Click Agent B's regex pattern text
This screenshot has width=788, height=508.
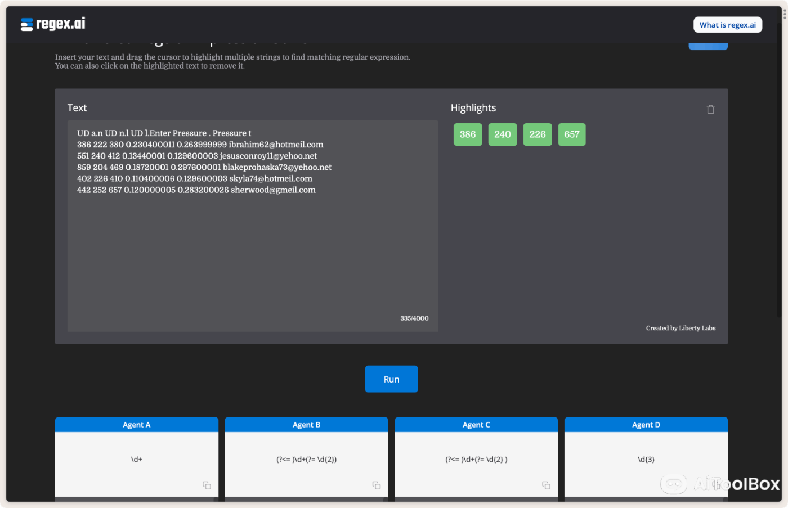tap(306, 459)
